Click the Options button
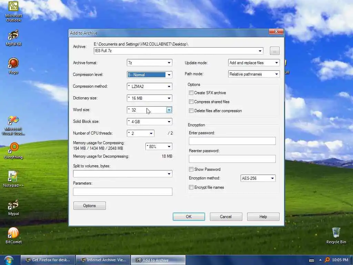The height and width of the screenshot is (265, 353). click(x=89, y=206)
